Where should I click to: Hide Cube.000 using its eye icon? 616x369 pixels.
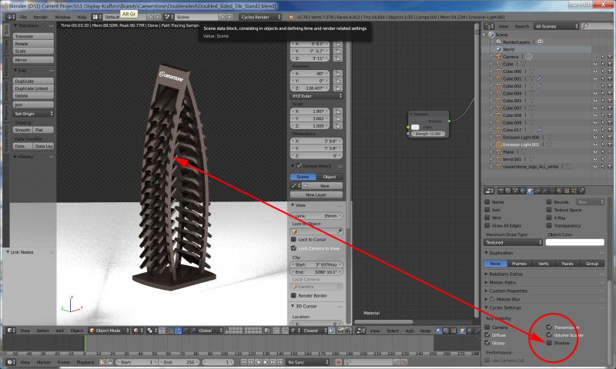[595, 71]
